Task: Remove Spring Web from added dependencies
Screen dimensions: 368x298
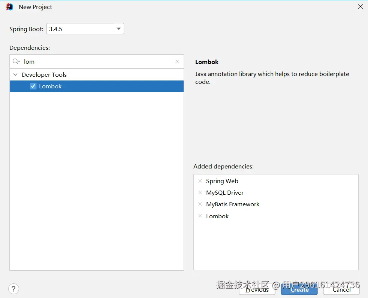Action: coord(200,181)
